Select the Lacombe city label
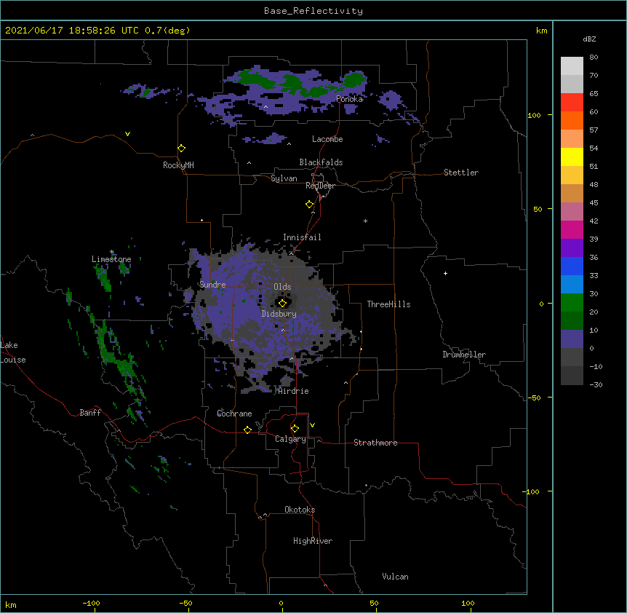Screen dimensions: 627x613 coord(327,139)
